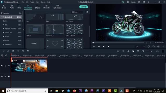Switch to the Effects tab

click(37, 7)
